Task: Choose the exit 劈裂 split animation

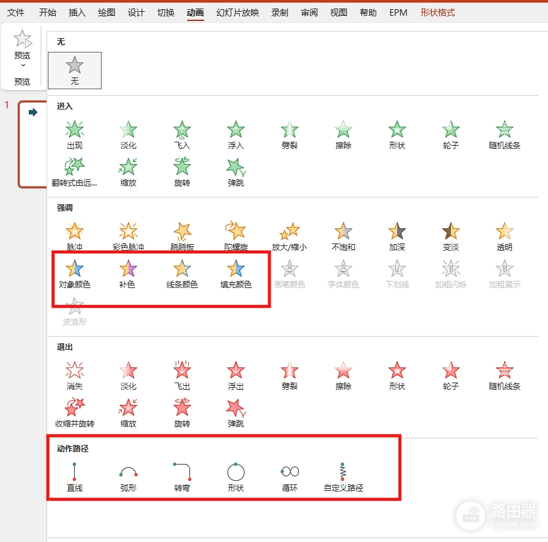Action: tap(290, 376)
